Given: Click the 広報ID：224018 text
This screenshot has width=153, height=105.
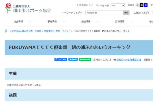Looking at the screenshot, I should pyautogui.click(x=102, y=60).
